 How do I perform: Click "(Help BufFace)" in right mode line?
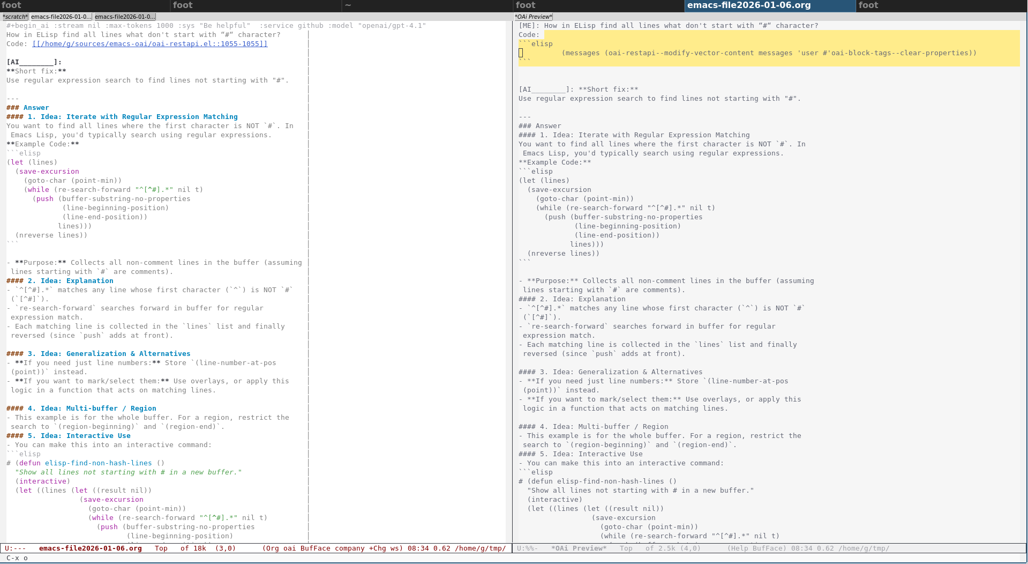point(757,548)
